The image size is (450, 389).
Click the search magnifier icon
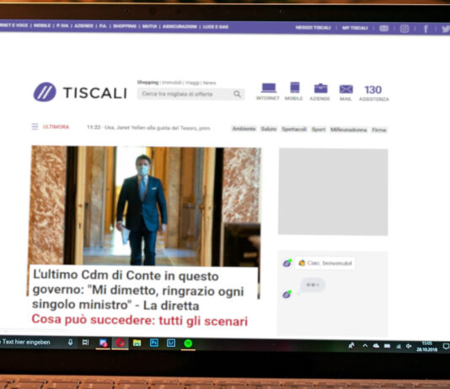[237, 94]
